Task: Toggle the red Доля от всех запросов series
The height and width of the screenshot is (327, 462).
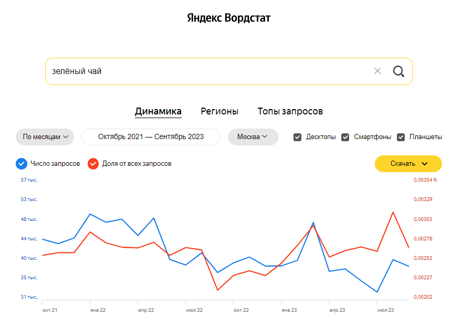Action: (93, 164)
